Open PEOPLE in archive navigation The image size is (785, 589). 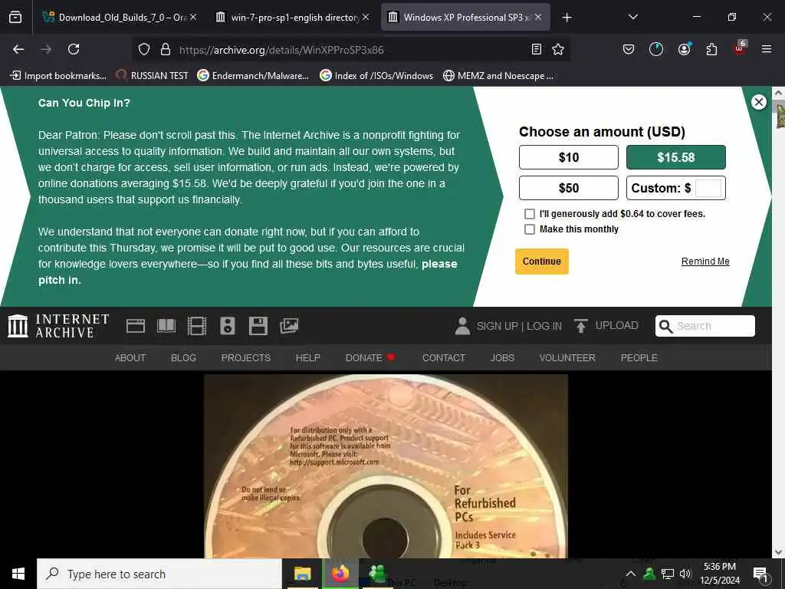point(639,357)
